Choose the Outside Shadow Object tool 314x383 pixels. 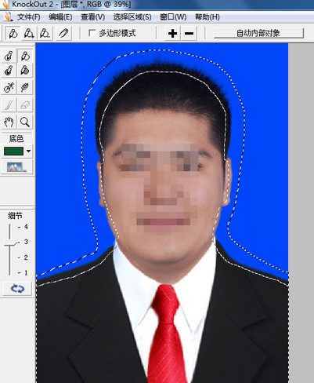tap(25, 71)
